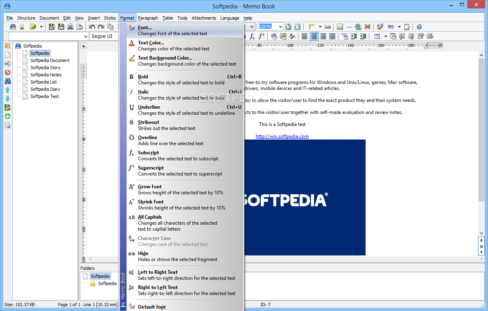Toggle left text alignment

(305, 36)
